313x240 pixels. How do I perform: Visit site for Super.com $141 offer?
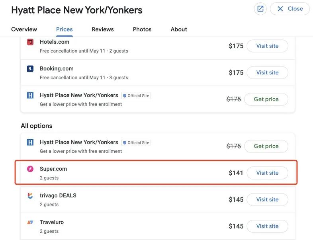267,173
